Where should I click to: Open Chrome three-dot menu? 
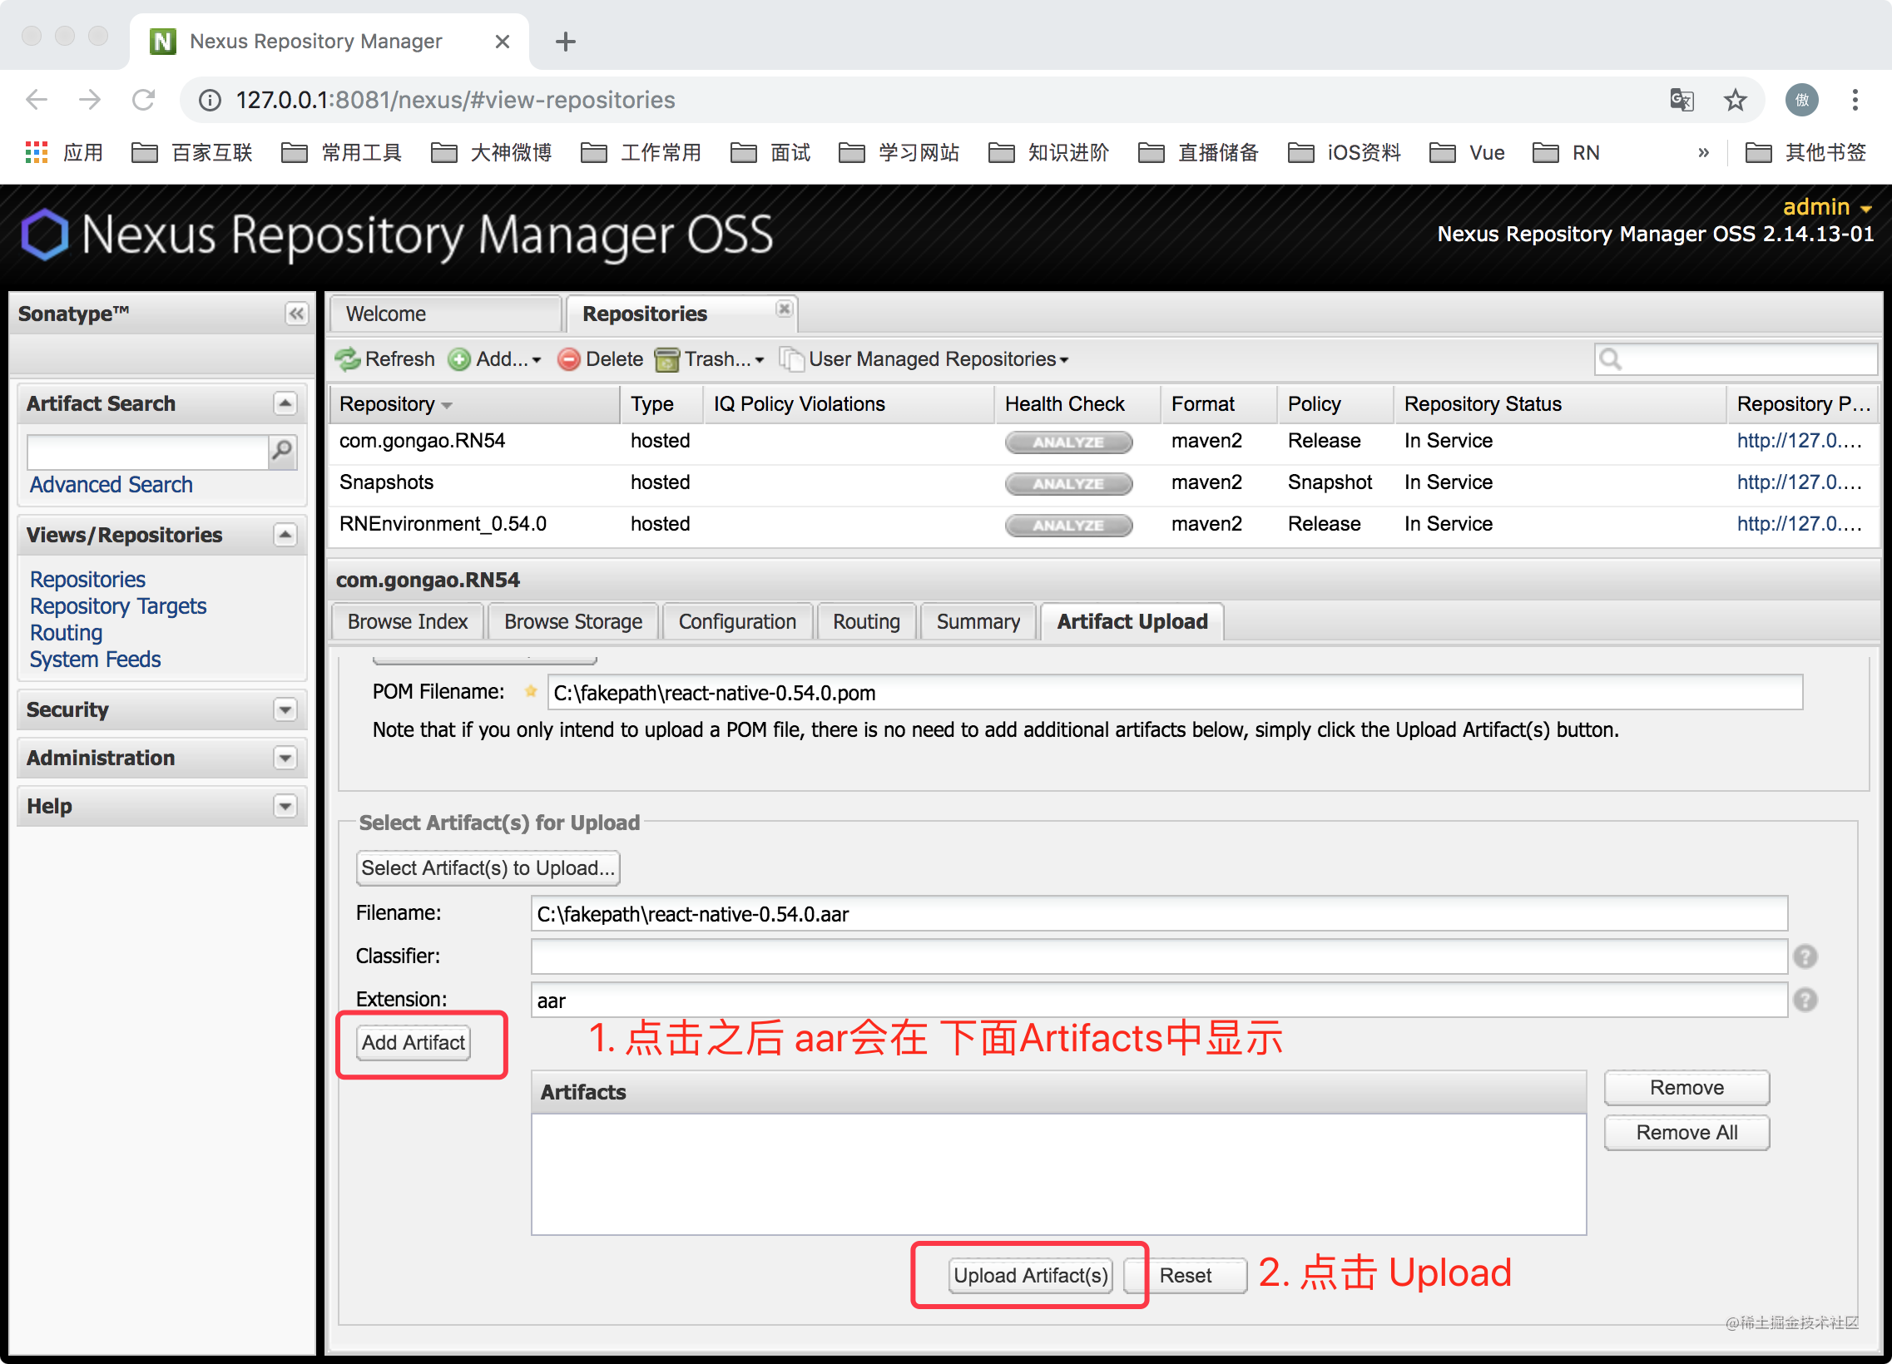point(1855,100)
